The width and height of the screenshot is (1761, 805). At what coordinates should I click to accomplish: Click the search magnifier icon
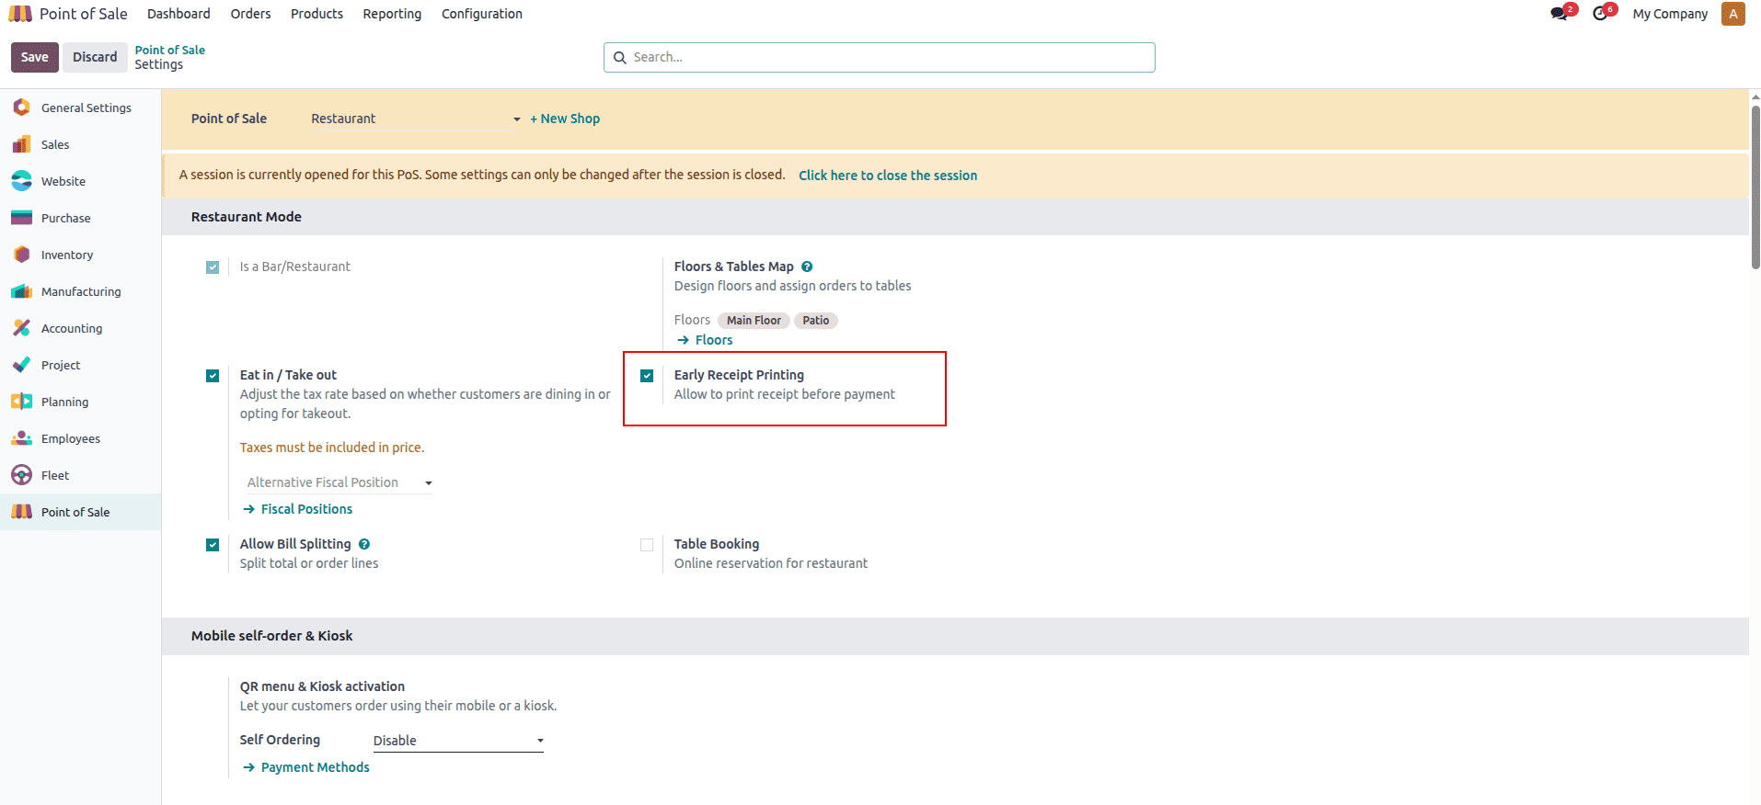620,57
